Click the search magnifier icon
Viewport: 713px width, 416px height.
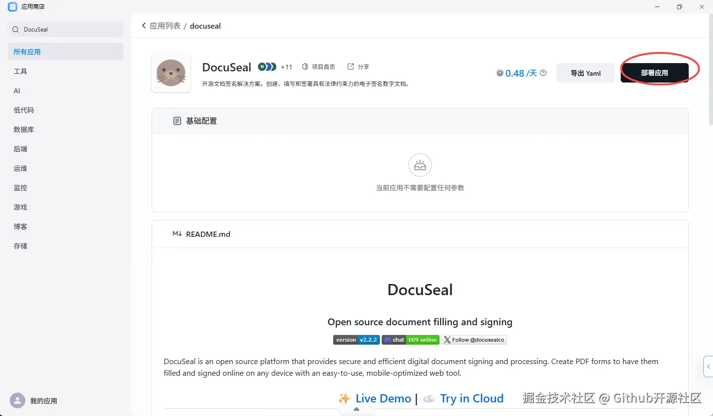(16, 30)
